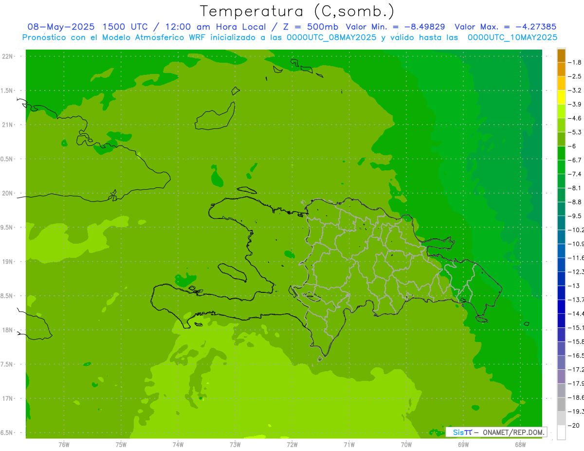Click the 20N latitude label
The image size is (584, 451).
[8, 193]
